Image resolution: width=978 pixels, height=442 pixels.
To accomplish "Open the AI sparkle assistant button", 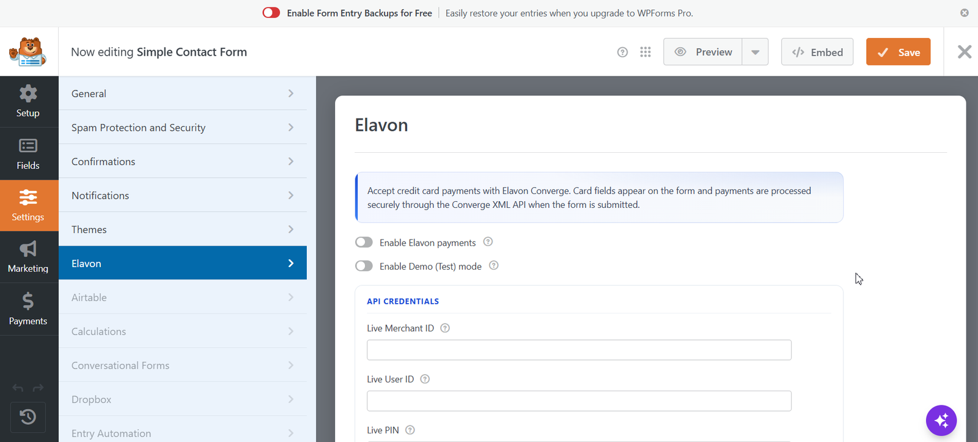I will click(x=941, y=420).
